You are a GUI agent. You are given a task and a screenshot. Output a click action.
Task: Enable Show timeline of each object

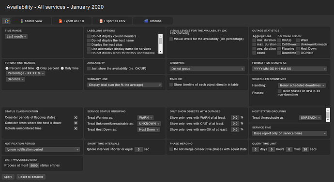coord(171,85)
